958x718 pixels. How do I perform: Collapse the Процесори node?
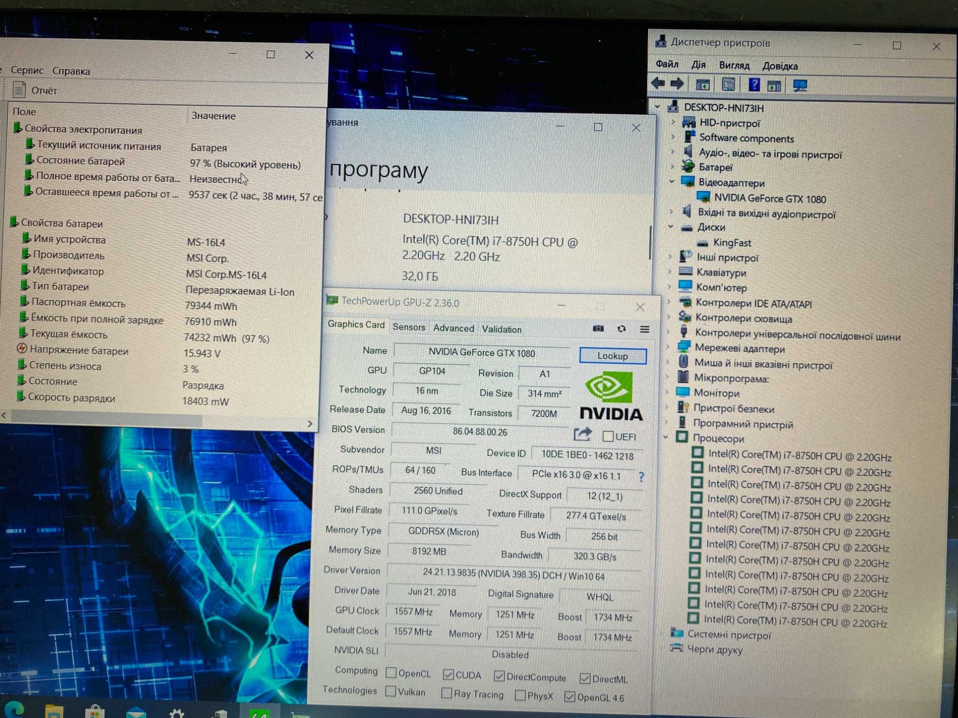[666, 437]
